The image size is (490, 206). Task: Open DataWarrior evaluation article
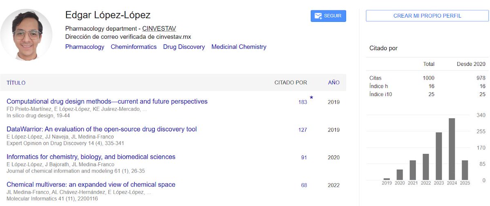102,129
